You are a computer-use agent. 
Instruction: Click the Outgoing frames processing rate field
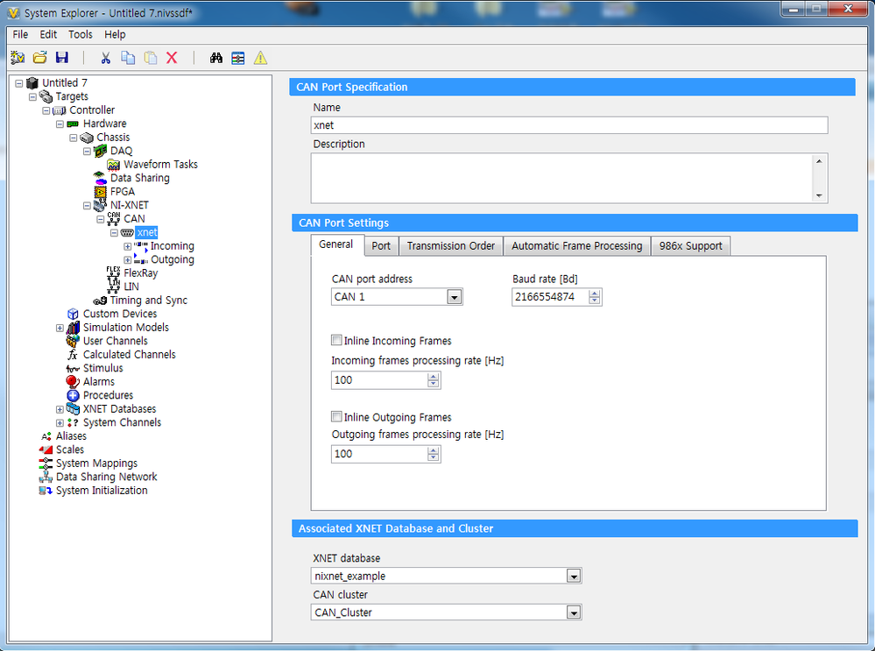379,454
